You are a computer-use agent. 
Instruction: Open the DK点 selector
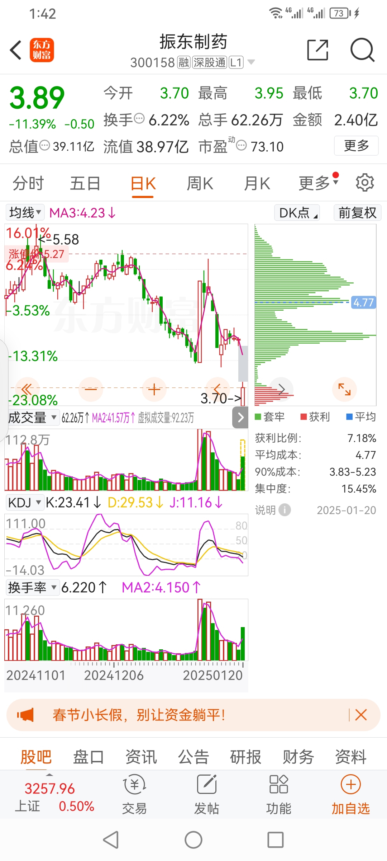(297, 212)
